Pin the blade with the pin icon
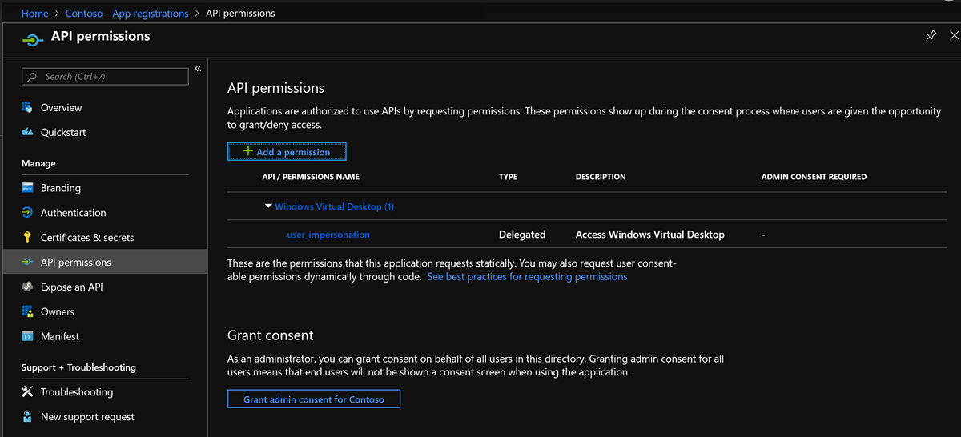Screen dimensions: 961x437 [x=931, y=36]
